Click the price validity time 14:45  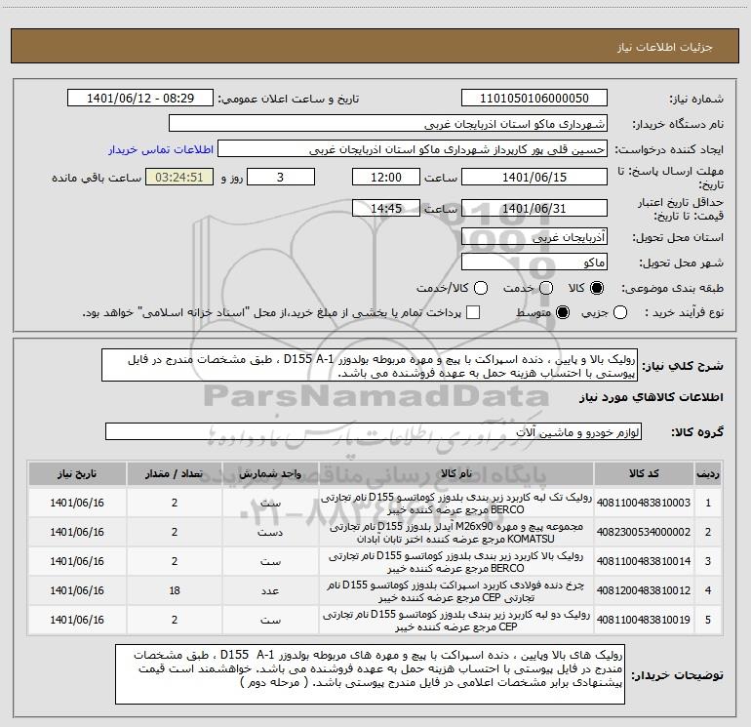click(386, 208)
